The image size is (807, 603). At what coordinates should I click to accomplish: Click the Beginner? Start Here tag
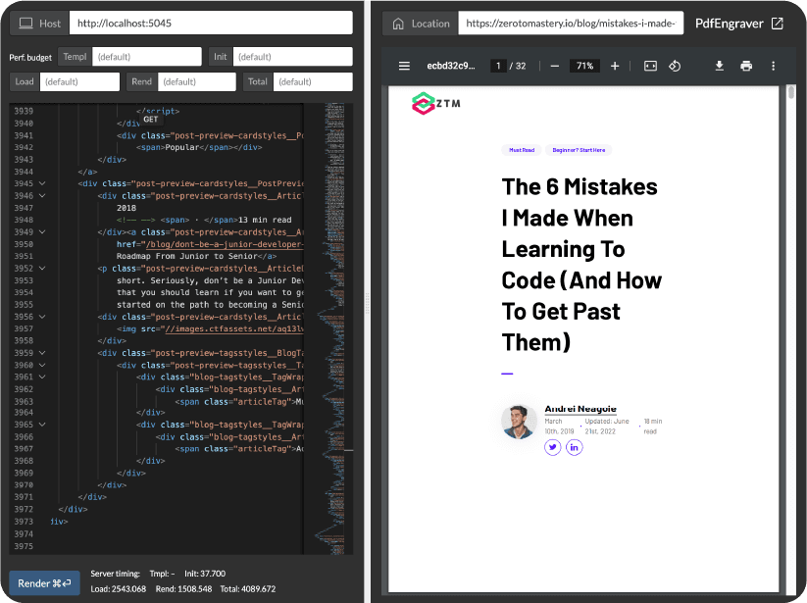579,150
